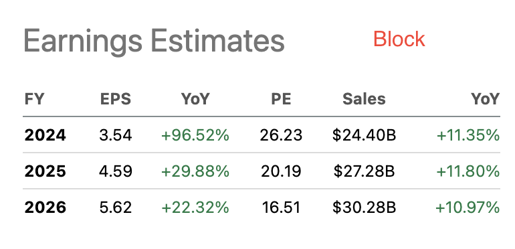Select the 2025 fiscal year row label
Screen dimensions: 515x249
(45, 171)
